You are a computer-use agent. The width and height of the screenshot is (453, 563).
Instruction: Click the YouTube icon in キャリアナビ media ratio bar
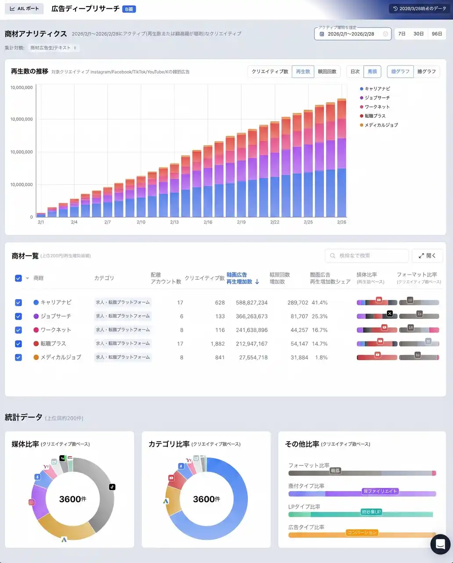tap(379, 300)
